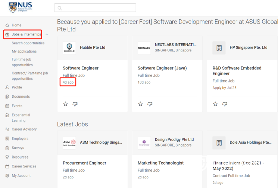
Task: Click the Documents icon
Action: click(7, 97)
